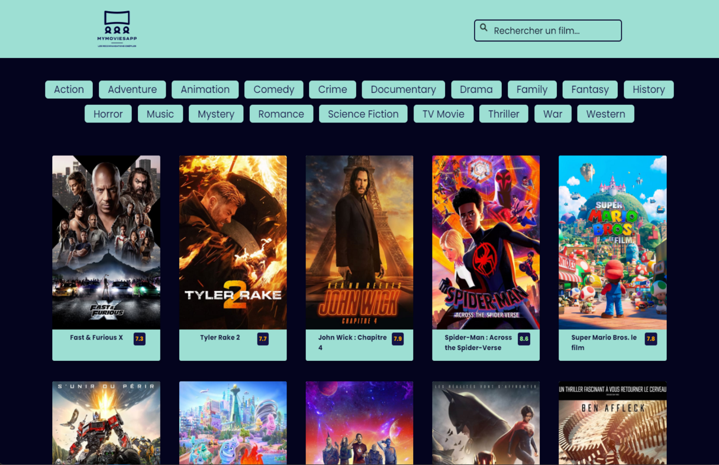Select the Science Fiction genre tag
719x465 pixels.
[x=363, y=114]
